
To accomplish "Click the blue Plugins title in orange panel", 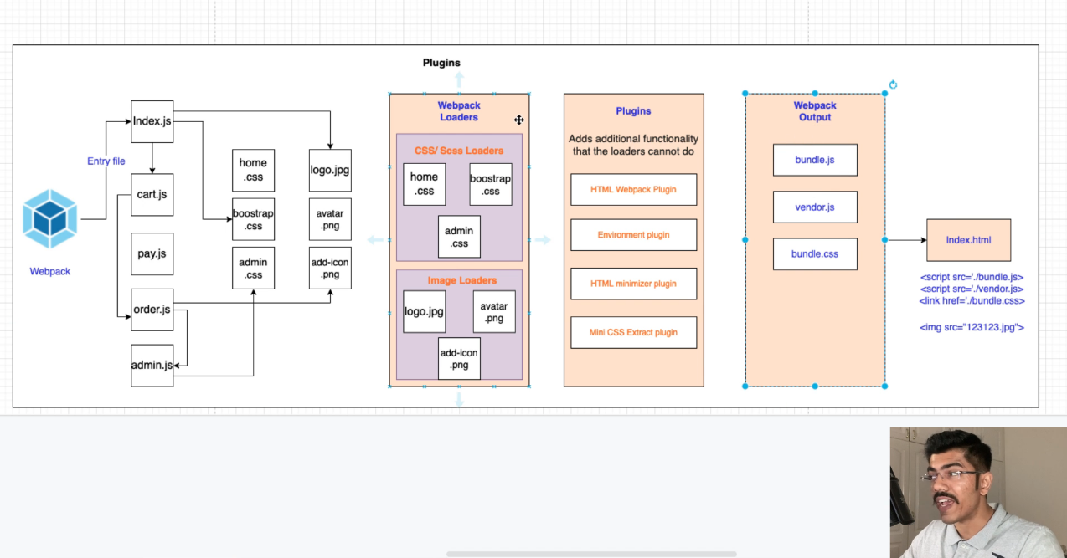I will pos(633,110).
